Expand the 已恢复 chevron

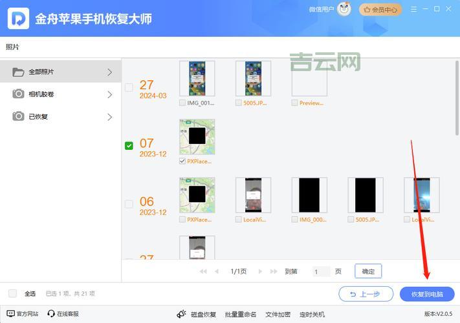(x=110, y=117)
